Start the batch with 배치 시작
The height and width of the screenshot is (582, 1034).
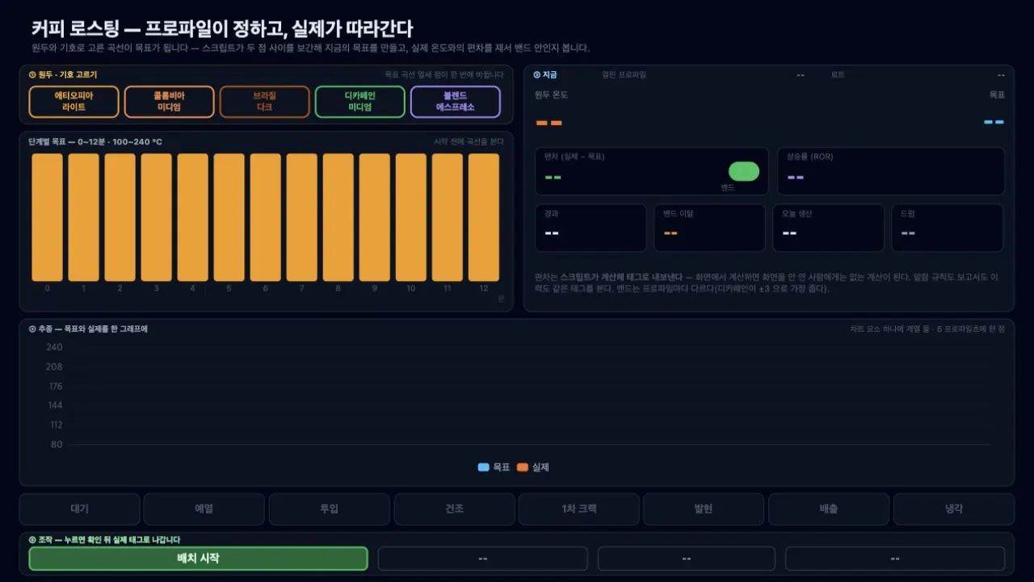(x=198, y=559)
